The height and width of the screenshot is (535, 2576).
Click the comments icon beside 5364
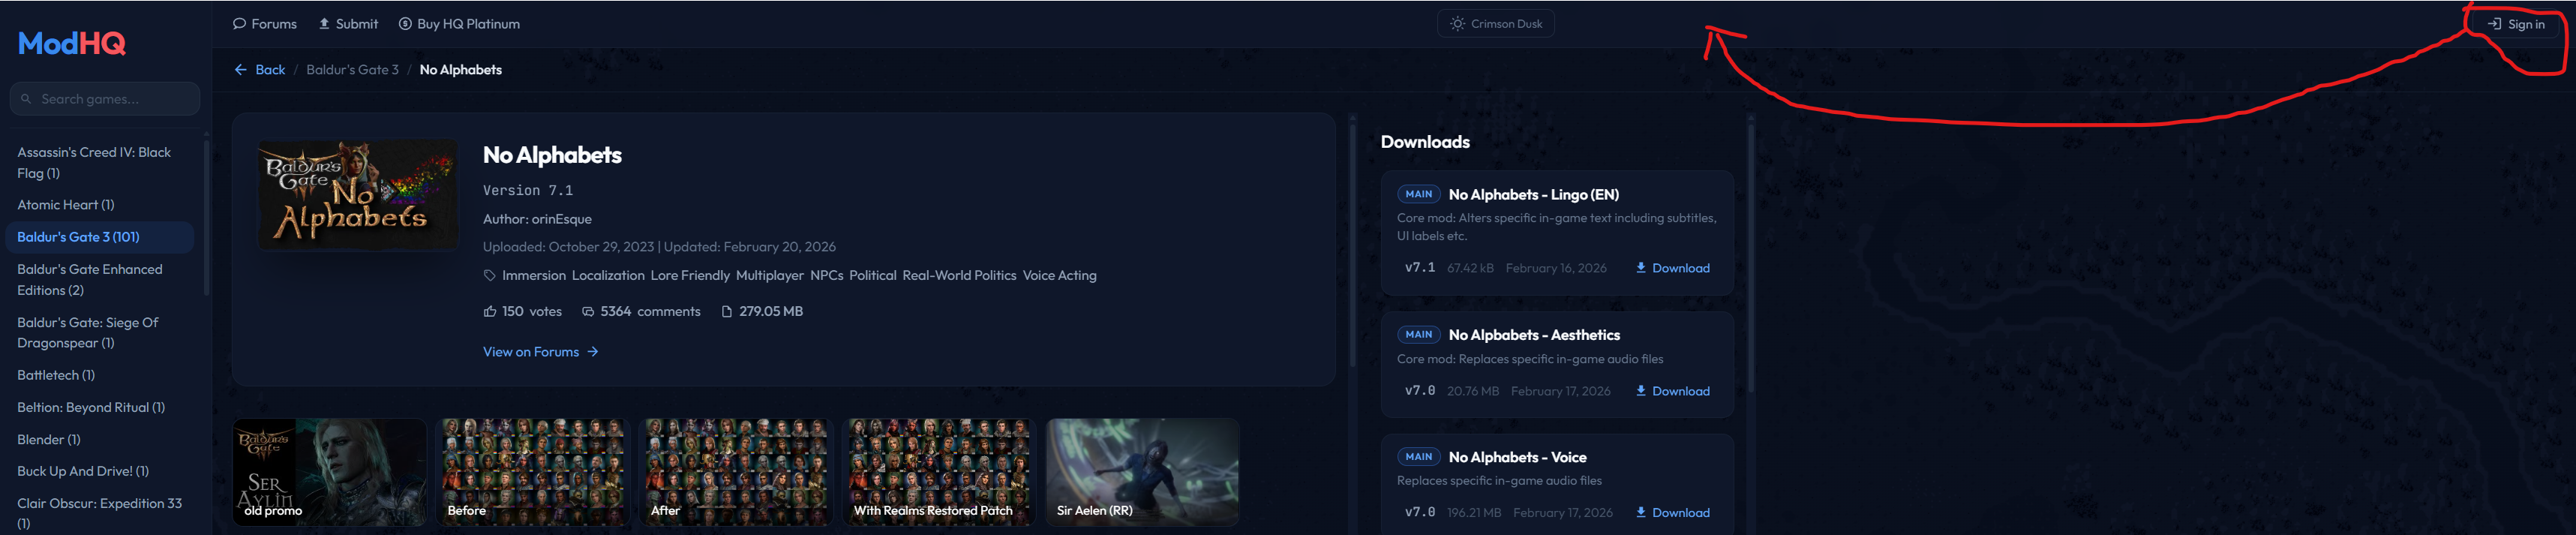point(588,312)
